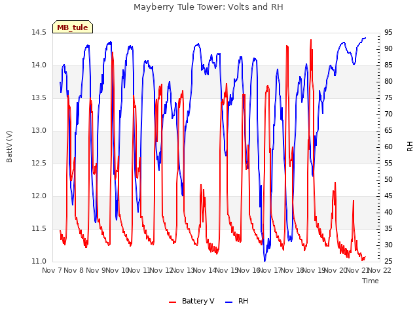Click the Nov 7 date label
This screenshot has height=314, width=419.
tap(52, 270)
